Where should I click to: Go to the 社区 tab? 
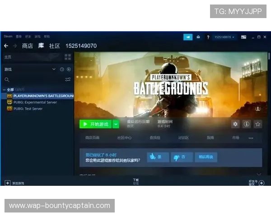click(55, 46)
